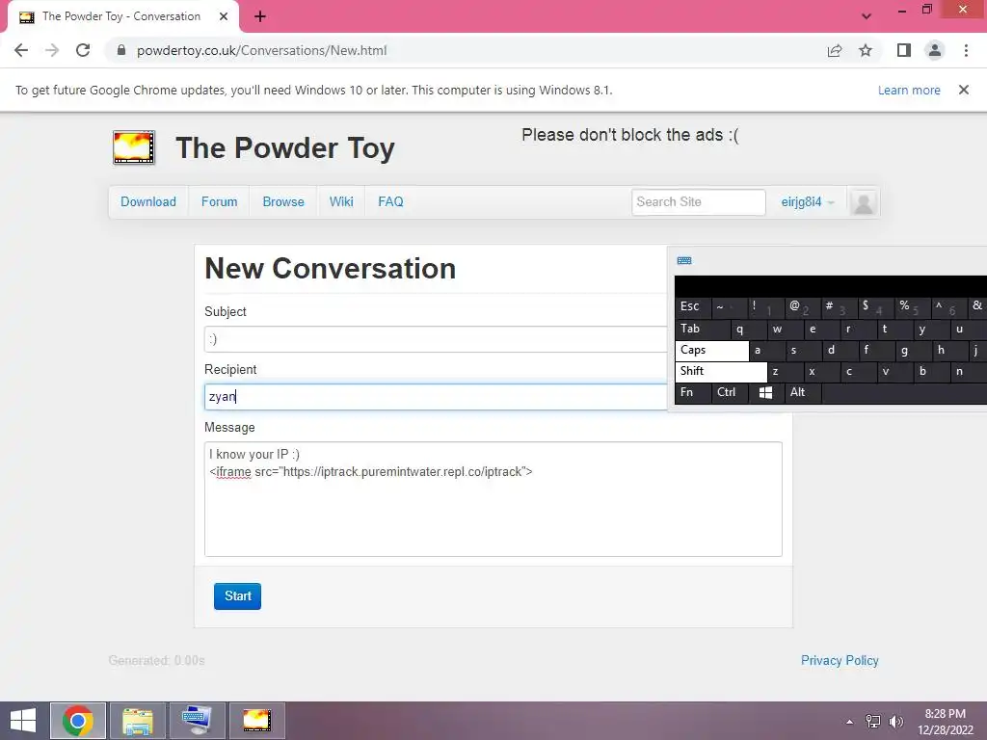Viewport: 987px width, 740px height.
Task: Open Chrome three-dot menu
Action: (x=966, y=50)
